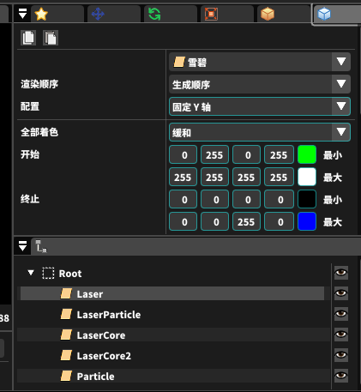Select the red scale square tab
The width and height of the screenshot is (361, 392).
coord(227,14)
